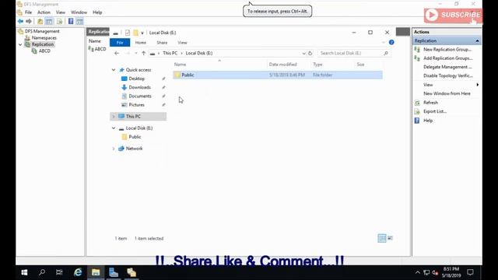The width and height of the screenshot is (498, 280).
Task: Click the new folder quick access icon
Action: pos(135,33)
